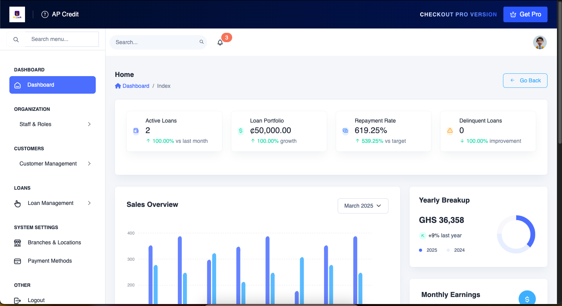The height and width of the screenshot is (306, 562).
Task: Click the Delinquent Loans value 0
Action: (462, 130)
